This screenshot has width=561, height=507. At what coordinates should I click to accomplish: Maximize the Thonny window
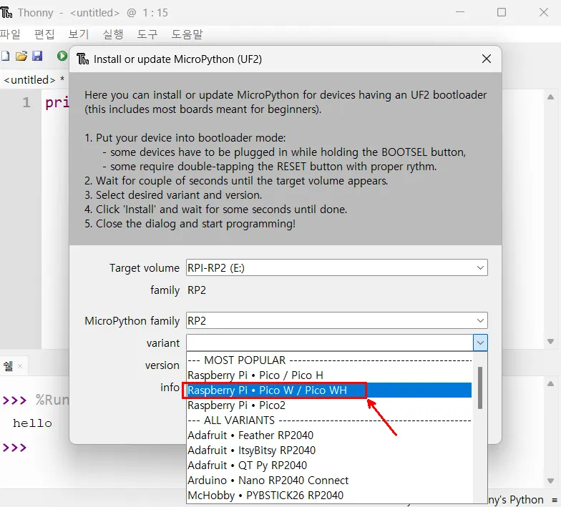[x=502, y=12]
